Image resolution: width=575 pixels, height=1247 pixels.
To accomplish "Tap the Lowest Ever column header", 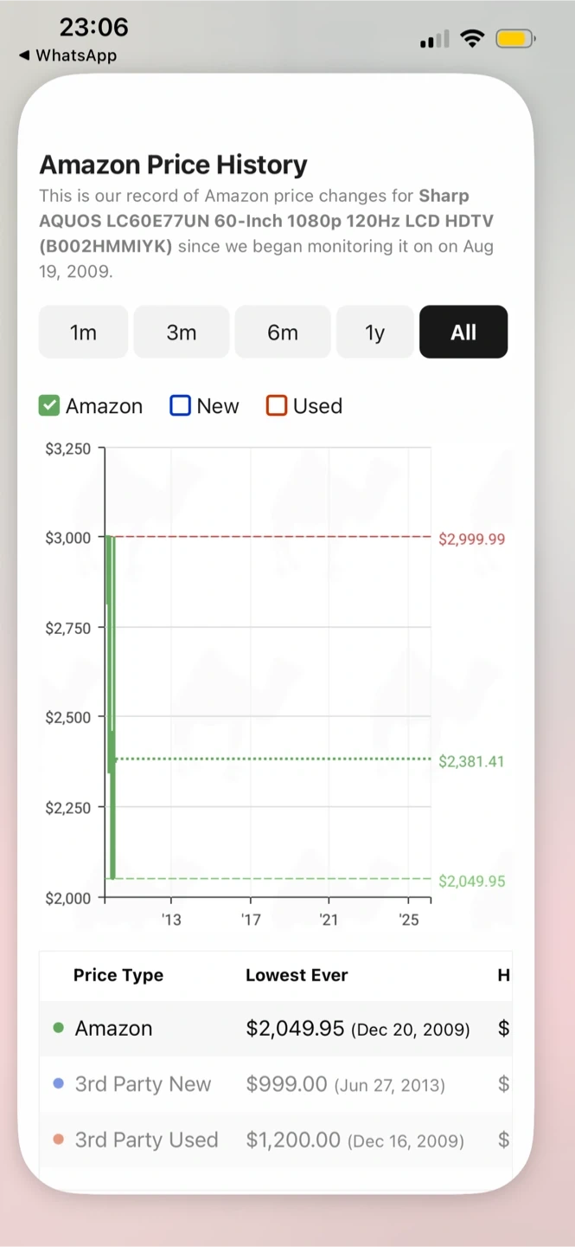I will click(x=297, y=975).
